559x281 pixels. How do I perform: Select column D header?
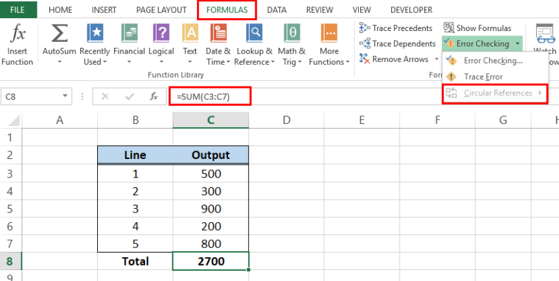pyautogui.click(x=286, y=120)
